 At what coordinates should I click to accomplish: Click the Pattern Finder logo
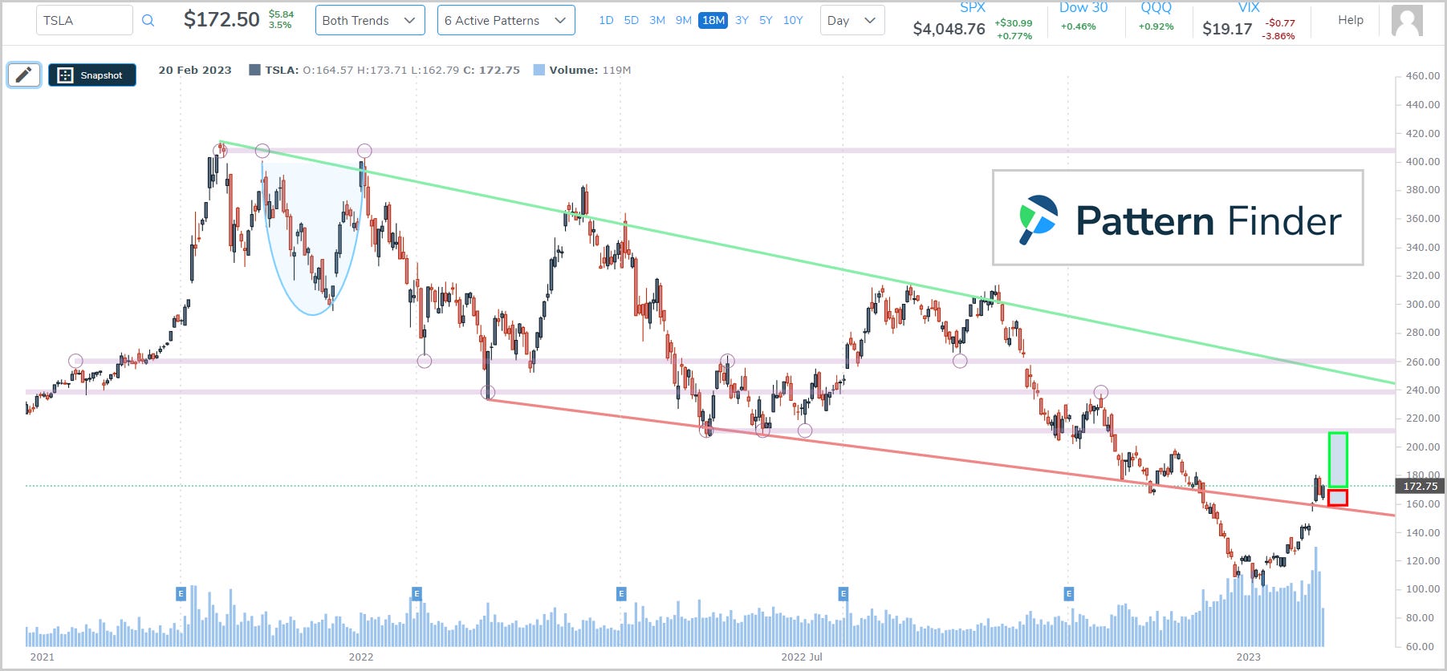[x=1177, y=218]
